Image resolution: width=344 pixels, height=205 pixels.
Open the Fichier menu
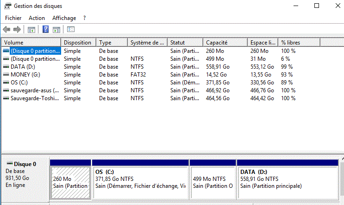coord(13,18)
